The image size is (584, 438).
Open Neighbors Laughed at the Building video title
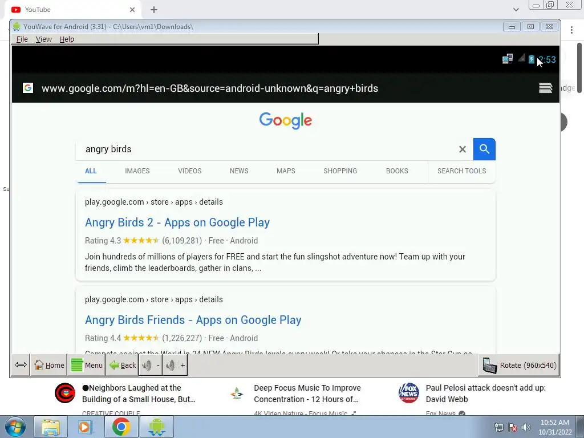coord(139,394)
